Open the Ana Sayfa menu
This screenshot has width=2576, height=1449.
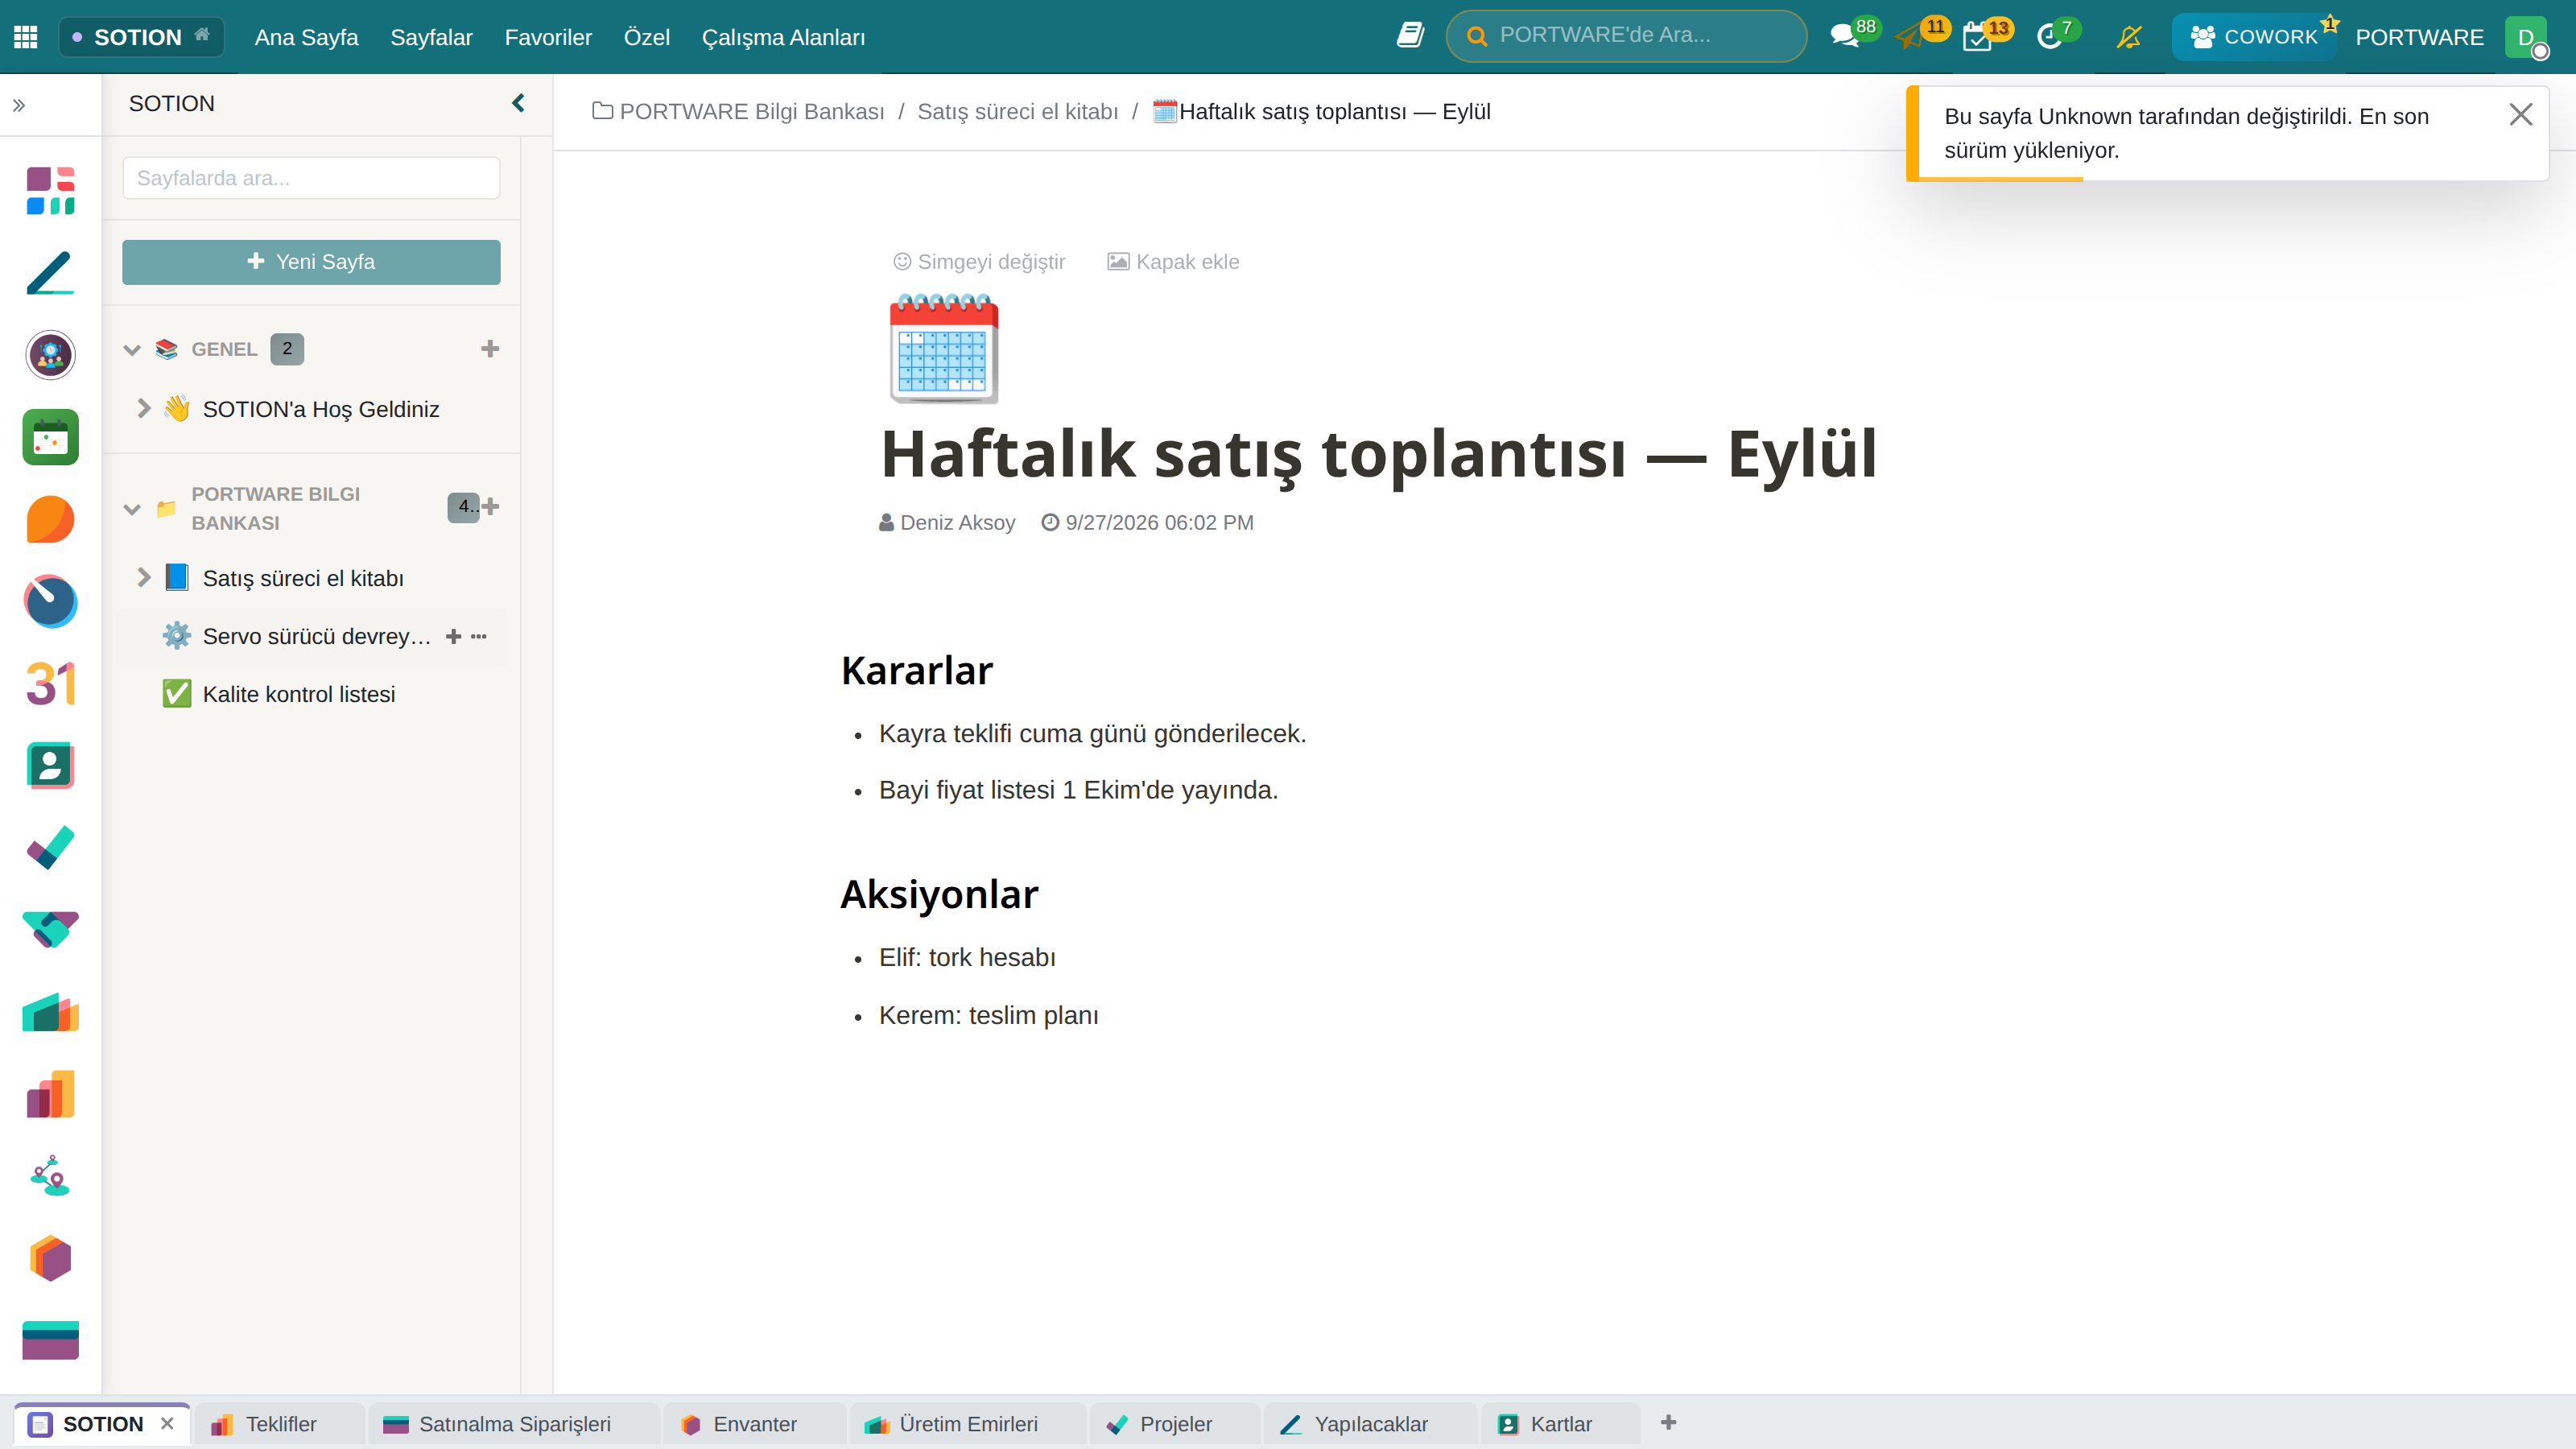[x=306, y=37]
